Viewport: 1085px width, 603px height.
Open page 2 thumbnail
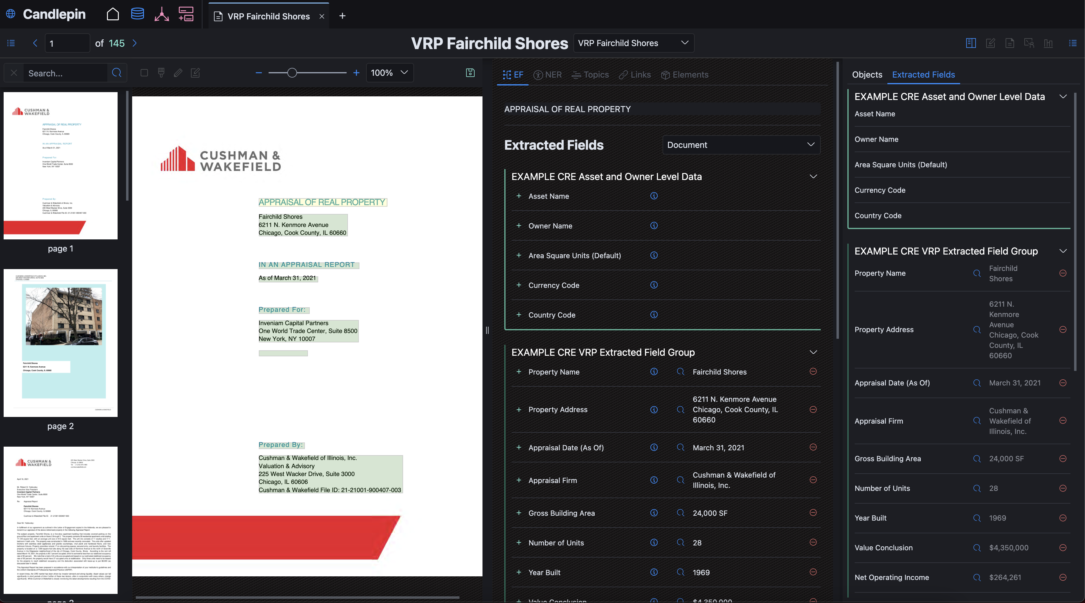(x=60, y=343)
